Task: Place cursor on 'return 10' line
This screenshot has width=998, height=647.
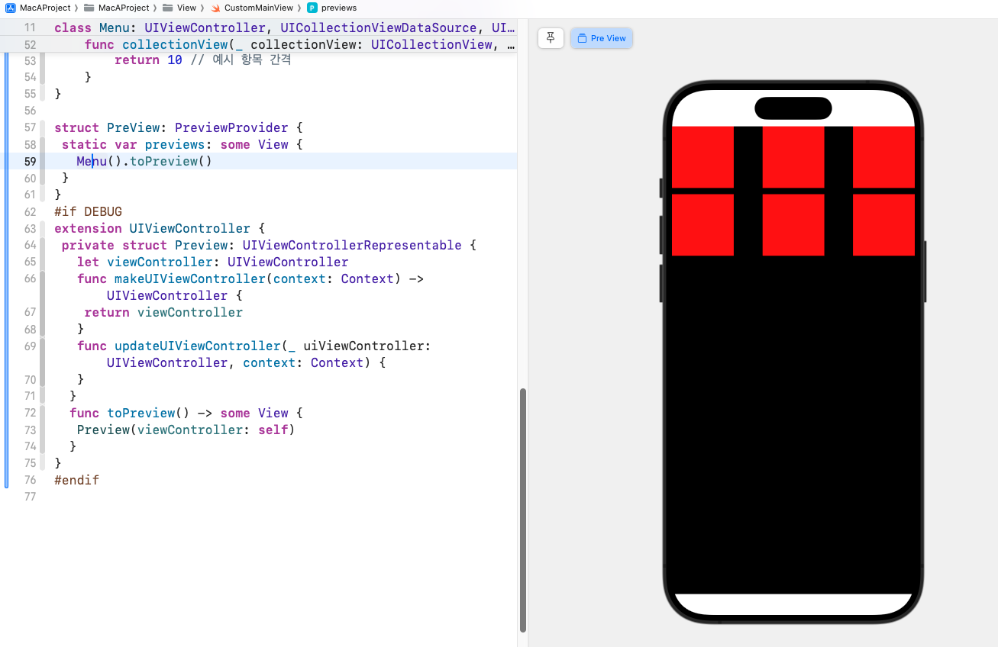Action: point(202,60)
